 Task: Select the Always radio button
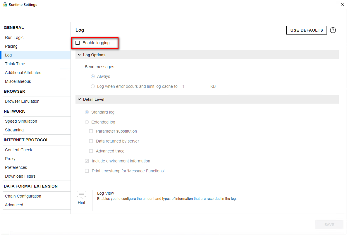[93, 76]
